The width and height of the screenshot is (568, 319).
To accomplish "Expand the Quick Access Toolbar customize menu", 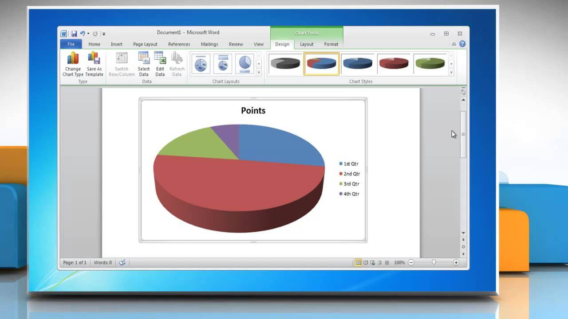I will pos(103,34).
